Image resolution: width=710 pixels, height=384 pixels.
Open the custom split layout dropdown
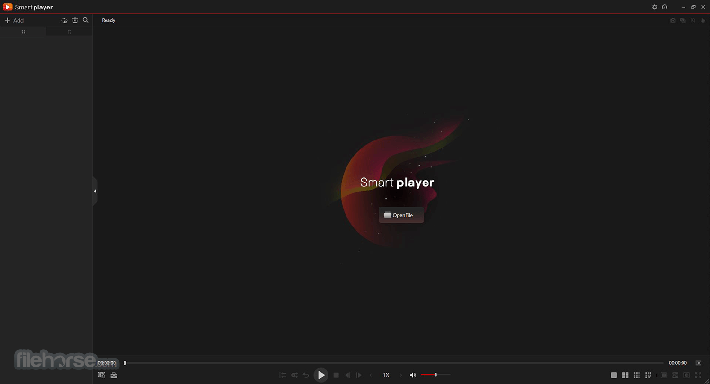[x=648, y=375]
